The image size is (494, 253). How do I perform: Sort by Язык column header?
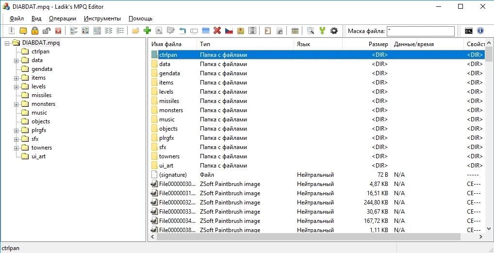click(318, 45)
